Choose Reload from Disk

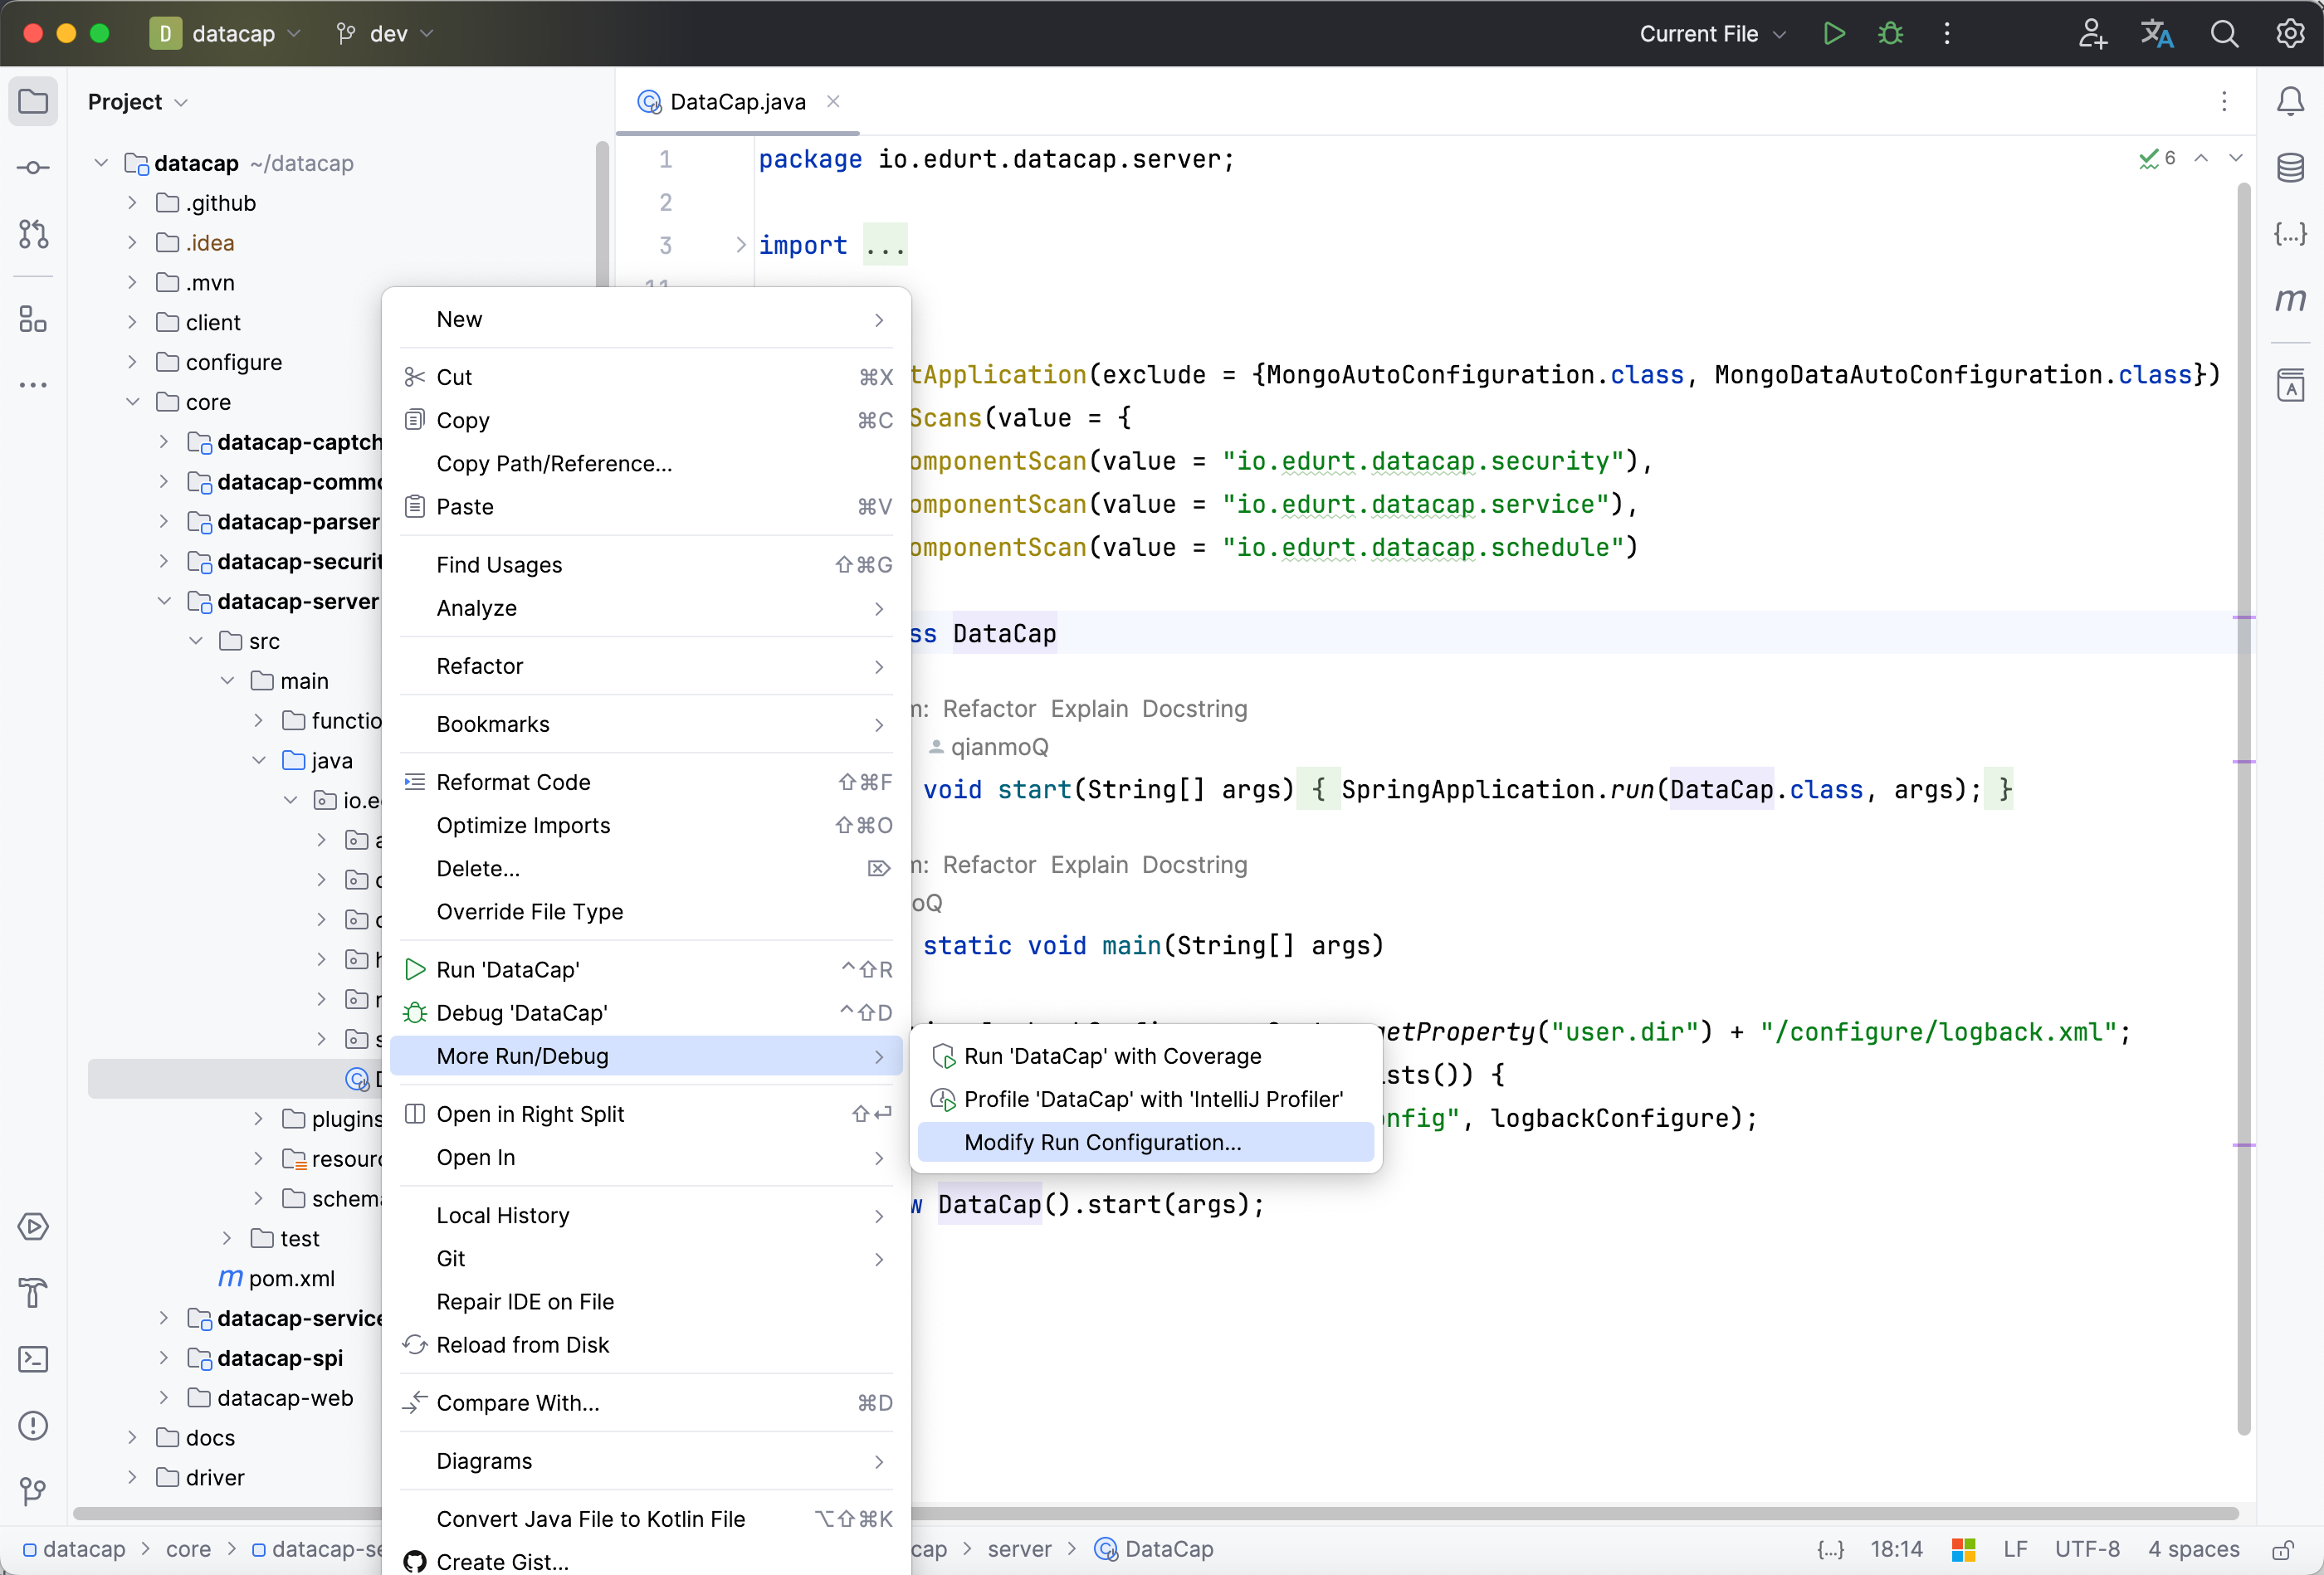(646, 1345)
